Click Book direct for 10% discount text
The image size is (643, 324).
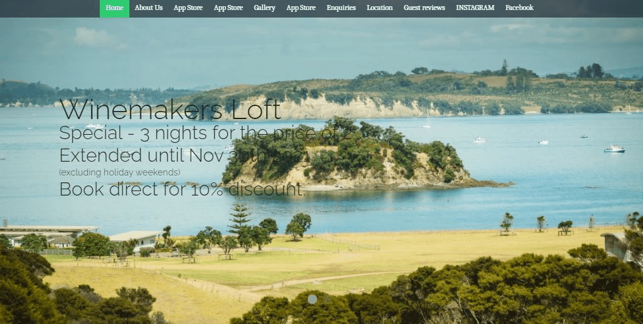(182, 189)
